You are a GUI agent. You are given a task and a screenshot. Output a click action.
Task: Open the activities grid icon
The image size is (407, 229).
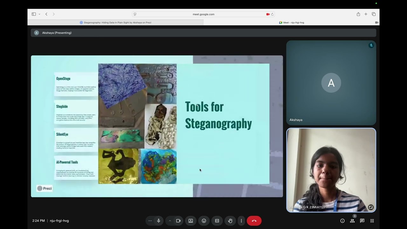pos(372,221)
